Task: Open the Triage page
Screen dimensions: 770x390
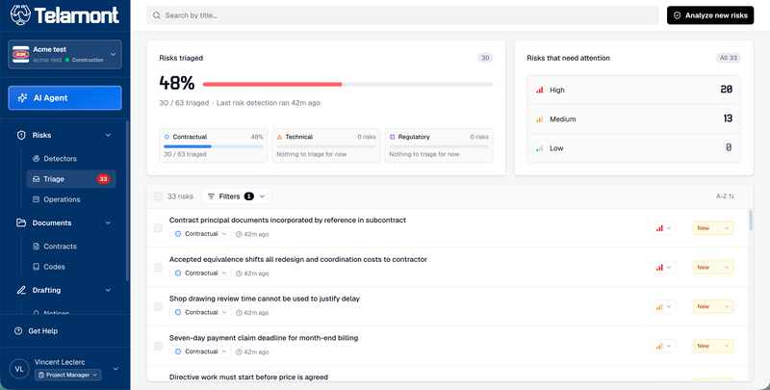Action: pos(71,179)
